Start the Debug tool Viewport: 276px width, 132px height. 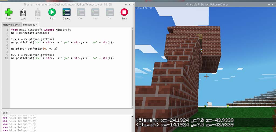(x=66, y=12)
